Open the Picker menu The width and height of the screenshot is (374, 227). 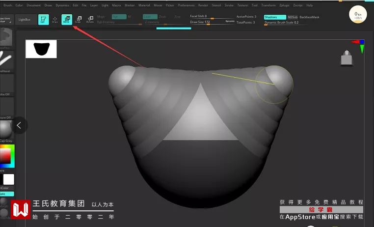pos(170,5)
